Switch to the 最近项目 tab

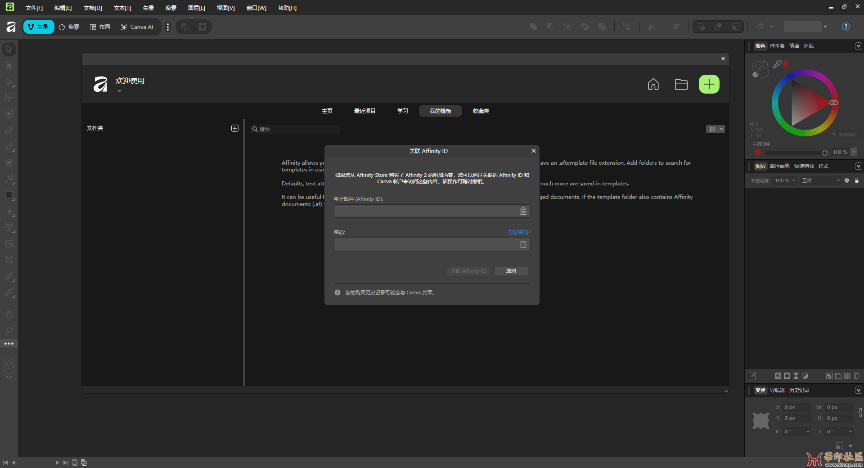364,111
